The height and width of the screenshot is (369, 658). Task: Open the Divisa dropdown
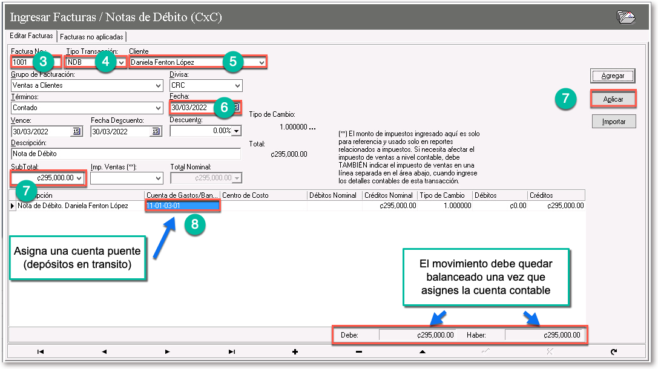point(237,85)
